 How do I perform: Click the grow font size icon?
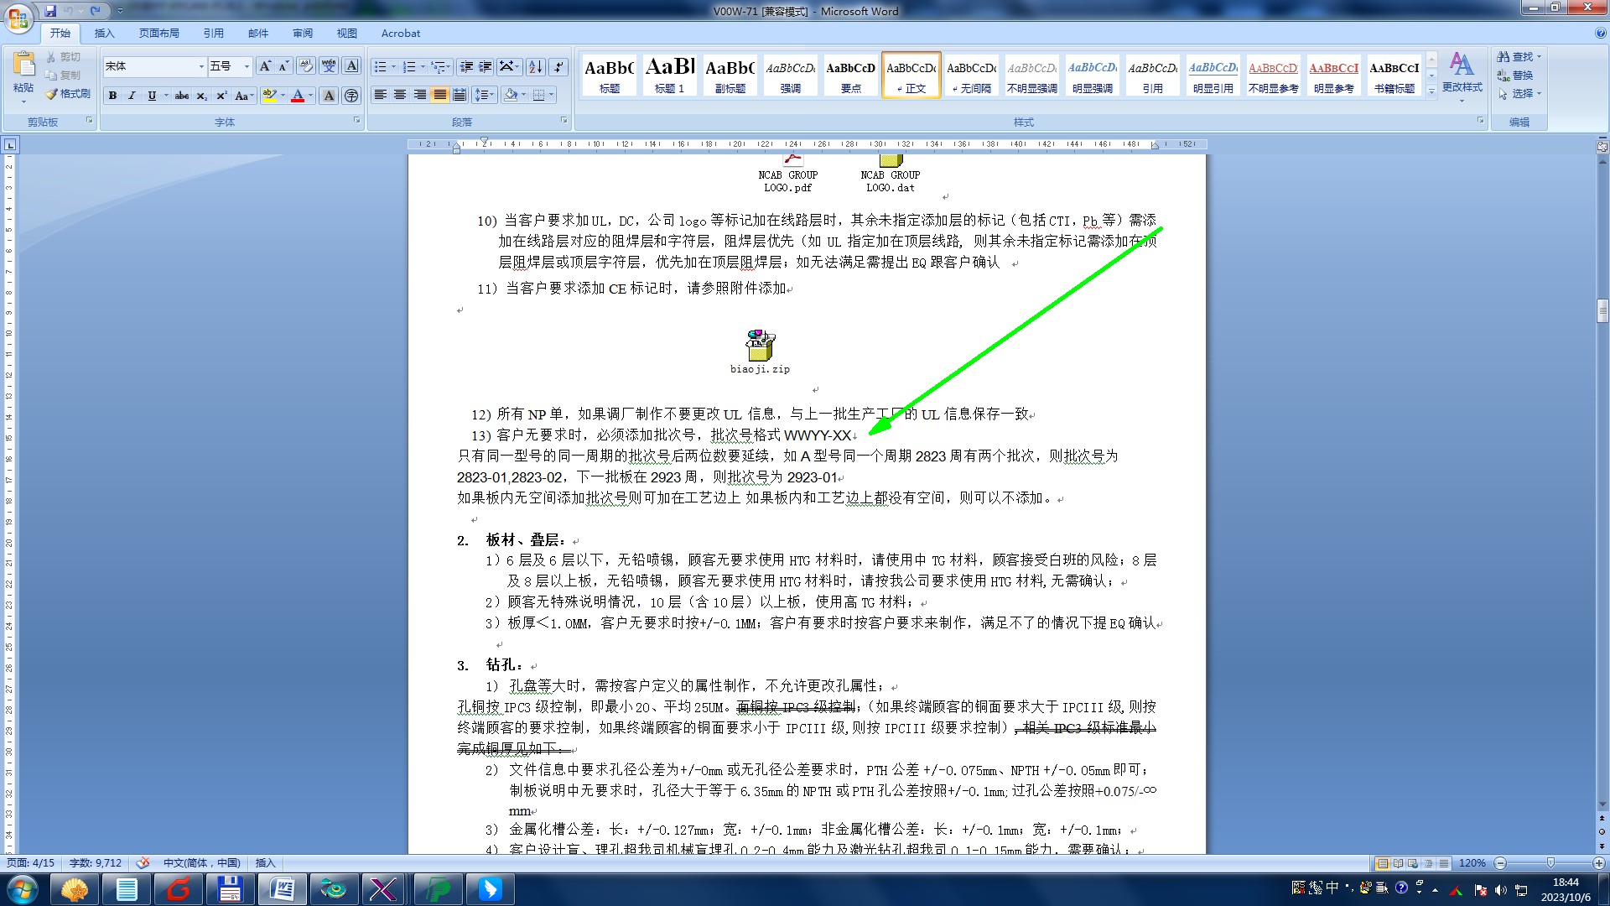click(265, 66)
